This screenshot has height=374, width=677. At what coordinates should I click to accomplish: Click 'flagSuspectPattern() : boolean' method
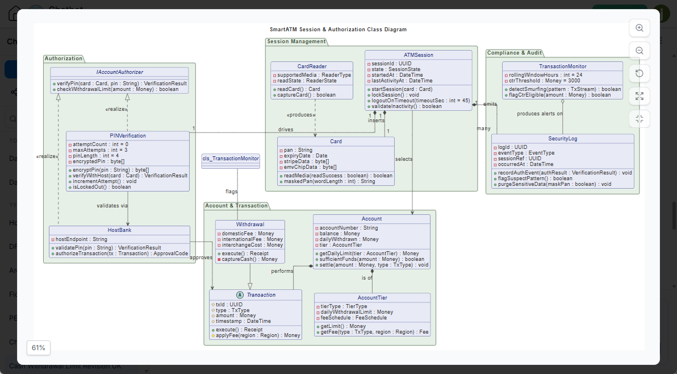click(534, 178)
